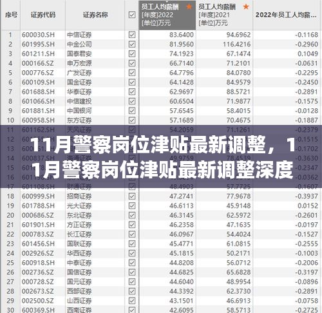Select stock code 600030.SH cell
The width and height of the screenshot is (322, 313).
(38, 35)
